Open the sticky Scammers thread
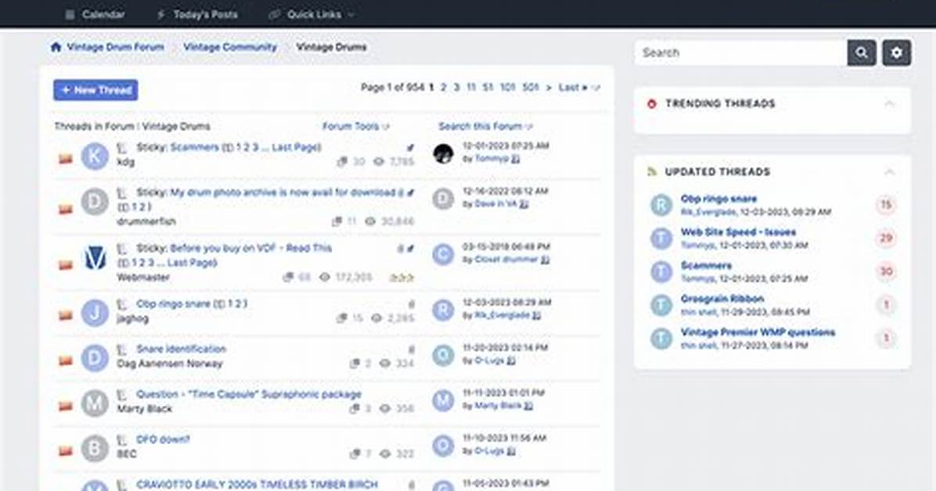This screenshot has height=491, width=936. click(x=195, y=147)
